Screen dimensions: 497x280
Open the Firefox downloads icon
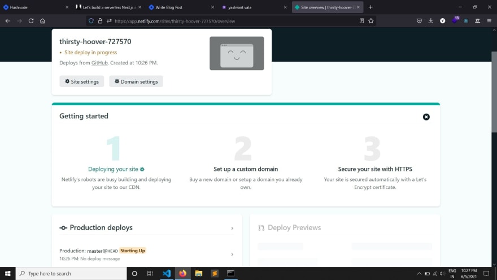431,21
